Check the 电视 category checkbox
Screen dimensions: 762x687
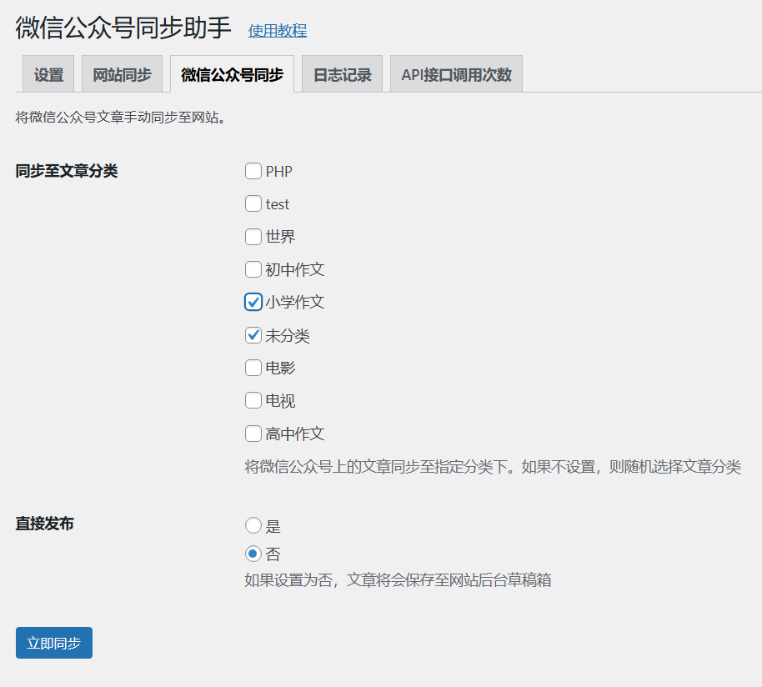tap(253, 400)
